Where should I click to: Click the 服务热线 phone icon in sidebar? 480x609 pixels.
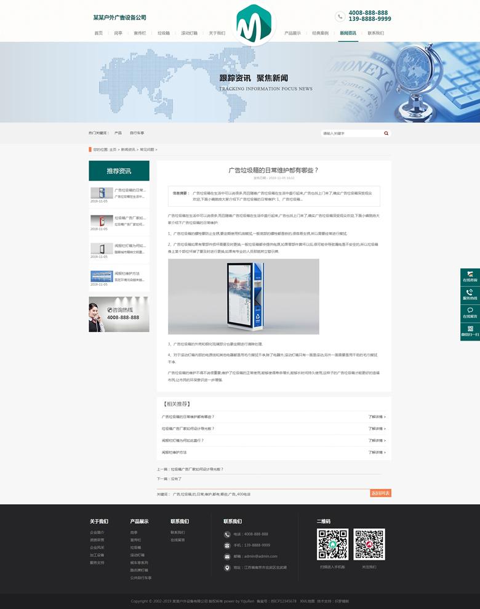(x=470, y=292)
